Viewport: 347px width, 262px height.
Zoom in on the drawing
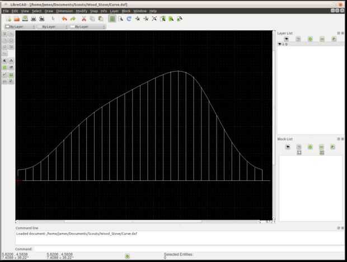point(138,19)
